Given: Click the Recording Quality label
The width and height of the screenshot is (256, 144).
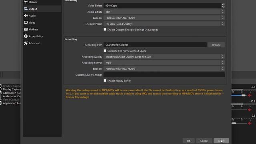Looking at the screenshot, I should coord(92,57).
